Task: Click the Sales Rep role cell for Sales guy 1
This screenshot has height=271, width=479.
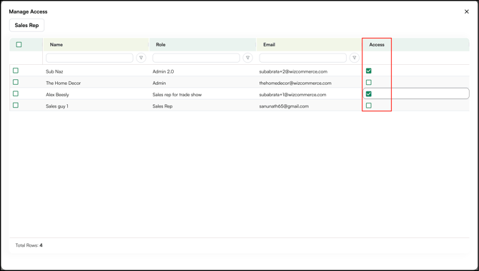Action: coord(162,106)
